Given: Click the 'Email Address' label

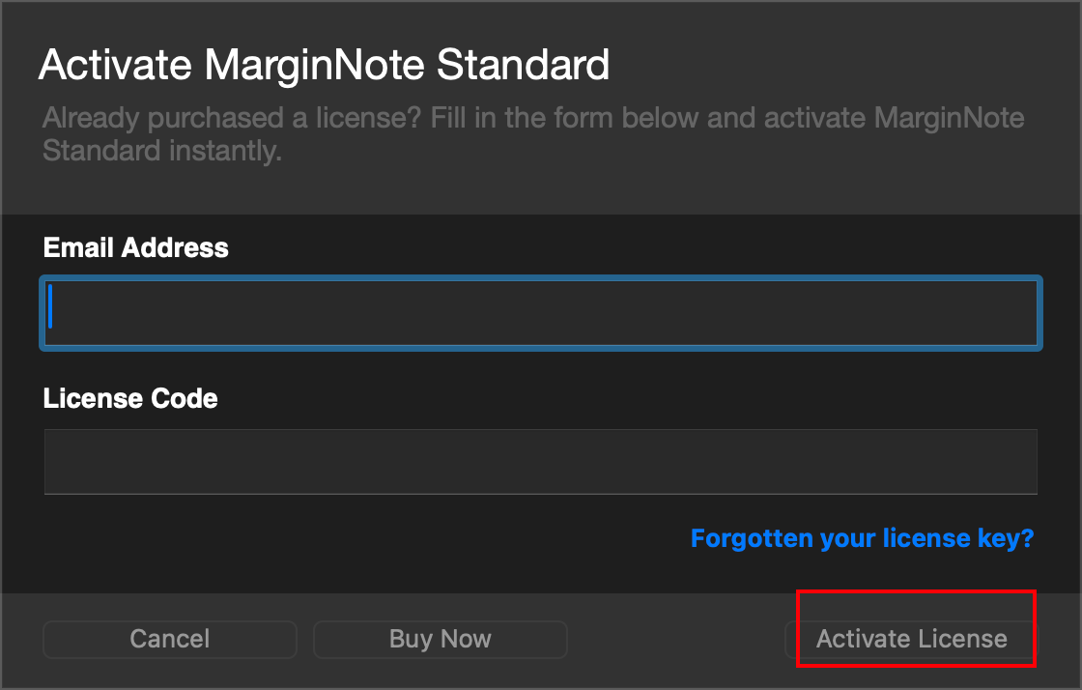Looking at the screenshot, I should click(136, 248).
